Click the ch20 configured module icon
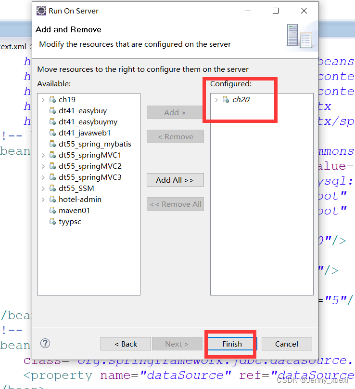Viewport: 355px width, 389px height. 226,99
